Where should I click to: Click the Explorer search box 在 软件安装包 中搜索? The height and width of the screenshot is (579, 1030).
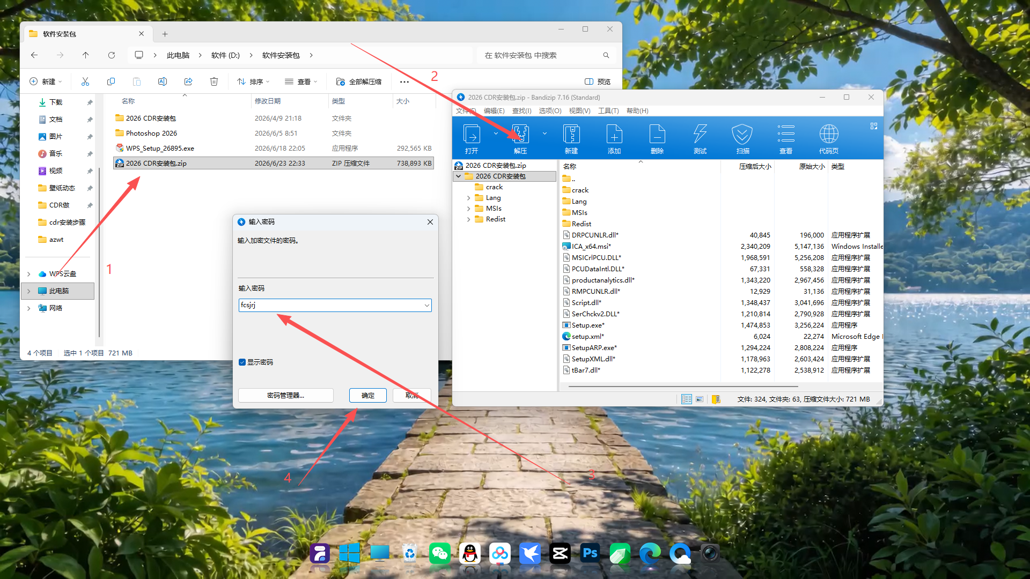546,55
